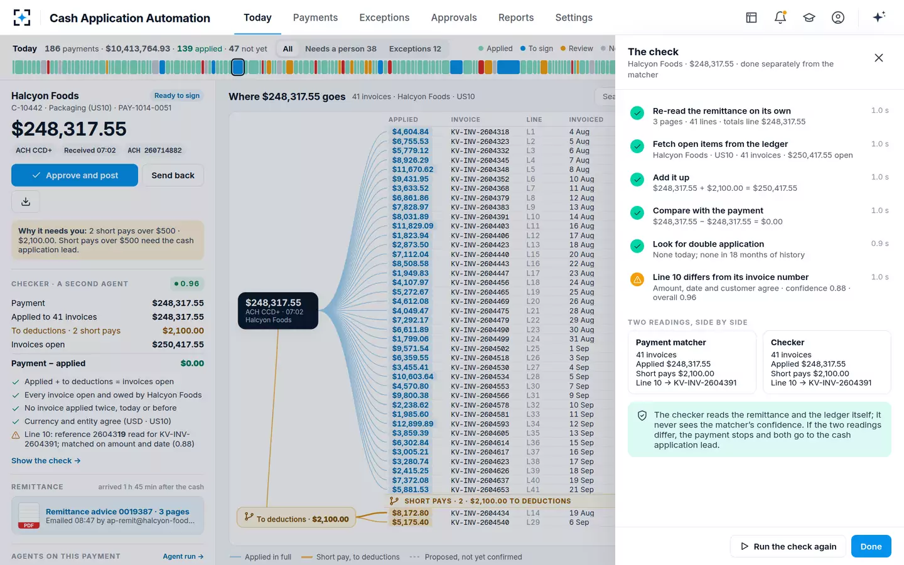This screenshot has width=904, height=565.
Task: Click Short pay, to deductions legend entry
Action: pos(350,557)
